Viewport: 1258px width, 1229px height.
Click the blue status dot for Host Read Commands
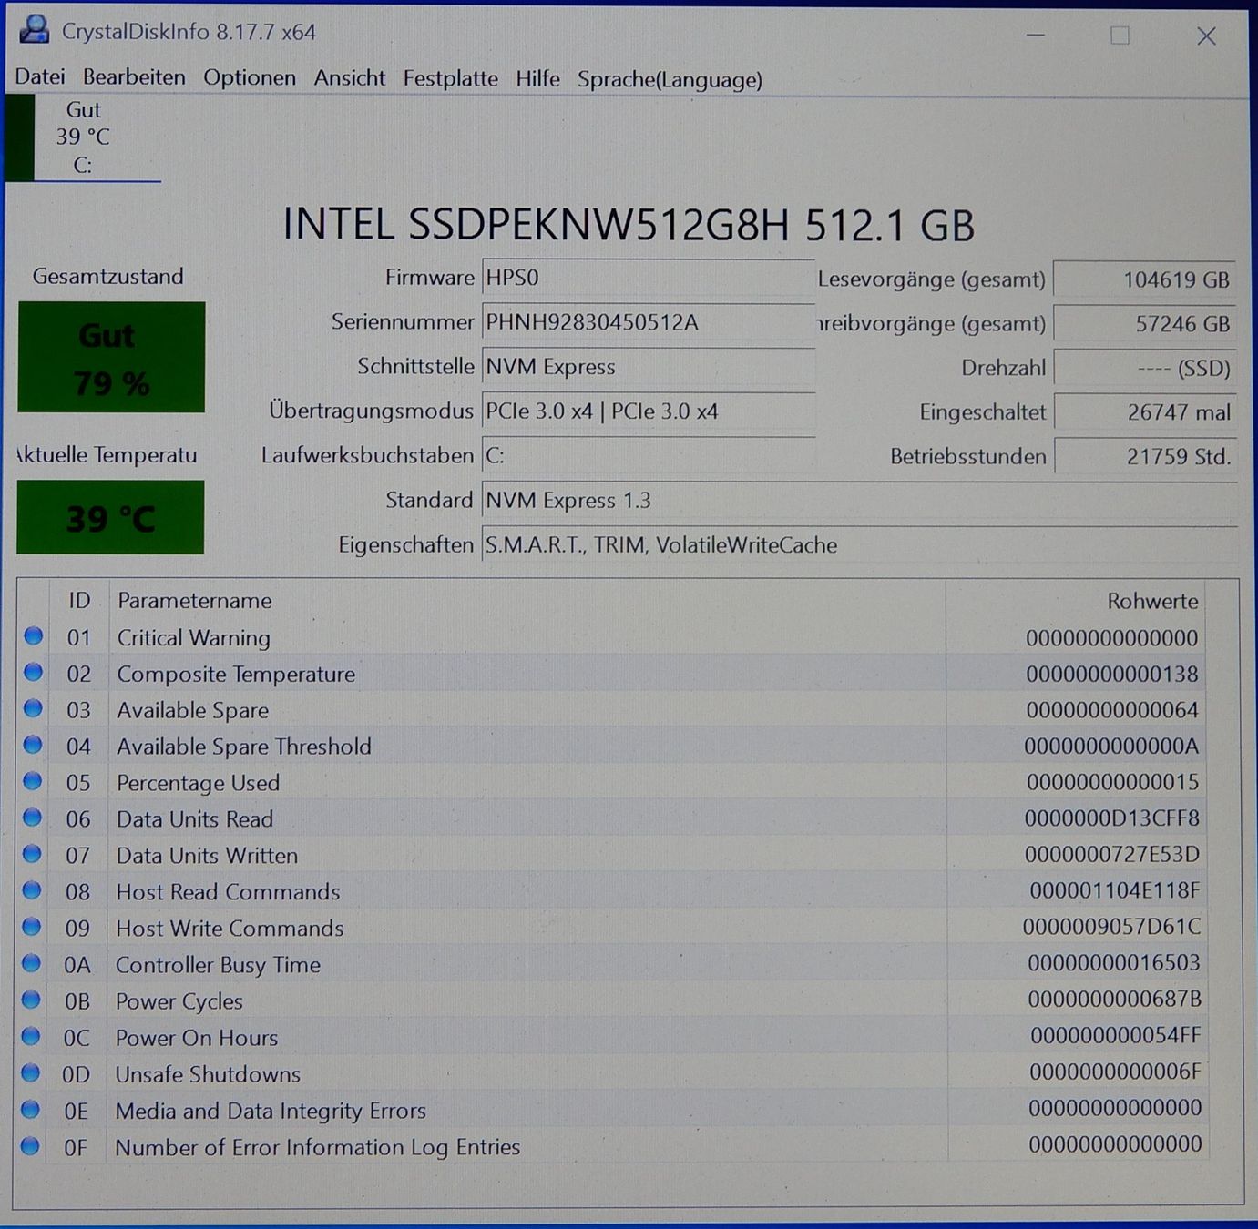pos(32,890)
